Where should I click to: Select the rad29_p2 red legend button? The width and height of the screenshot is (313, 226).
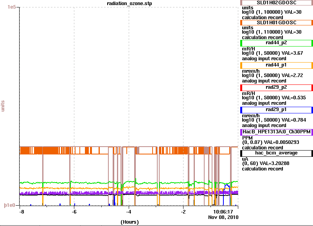pos(277,88)
